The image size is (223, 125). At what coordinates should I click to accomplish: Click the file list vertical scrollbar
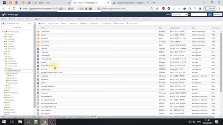[221, 62]
